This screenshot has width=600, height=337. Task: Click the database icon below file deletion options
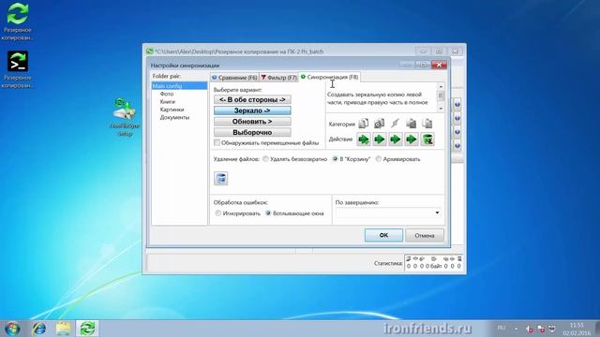point(221,179)
